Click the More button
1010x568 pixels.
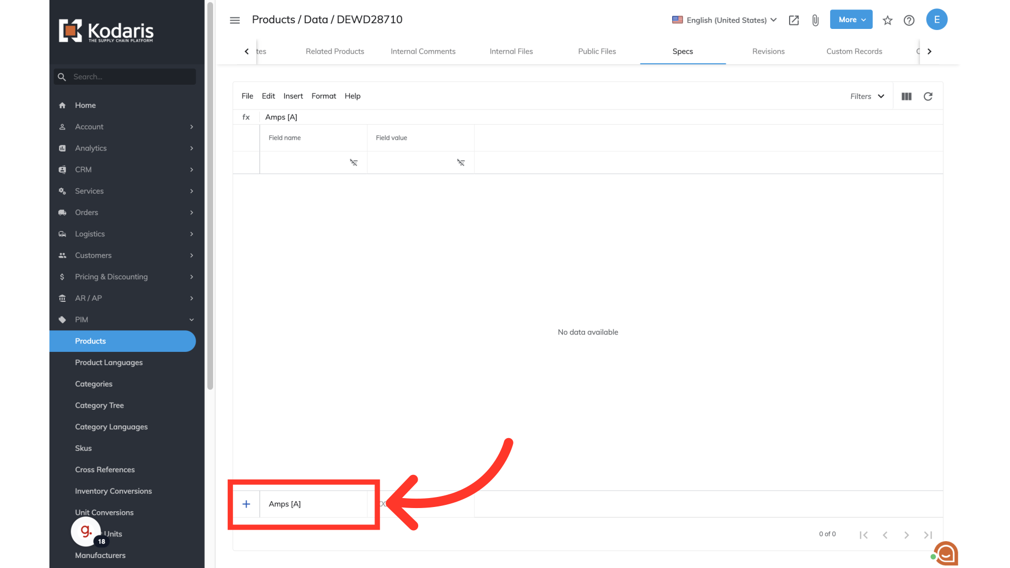coord(851,19)
